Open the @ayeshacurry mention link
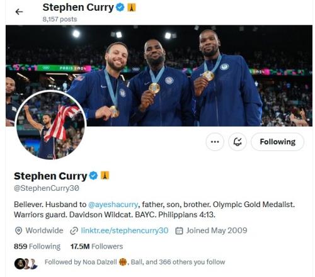 [113, 205]
